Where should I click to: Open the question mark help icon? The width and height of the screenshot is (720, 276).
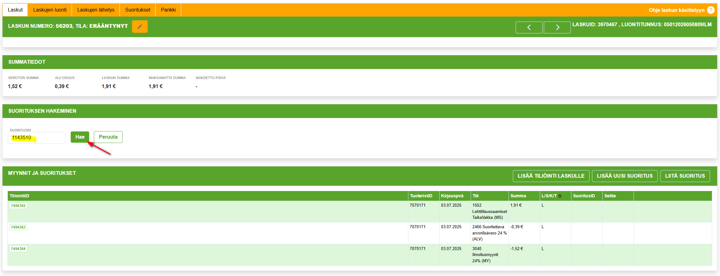[x=711, y=10]
